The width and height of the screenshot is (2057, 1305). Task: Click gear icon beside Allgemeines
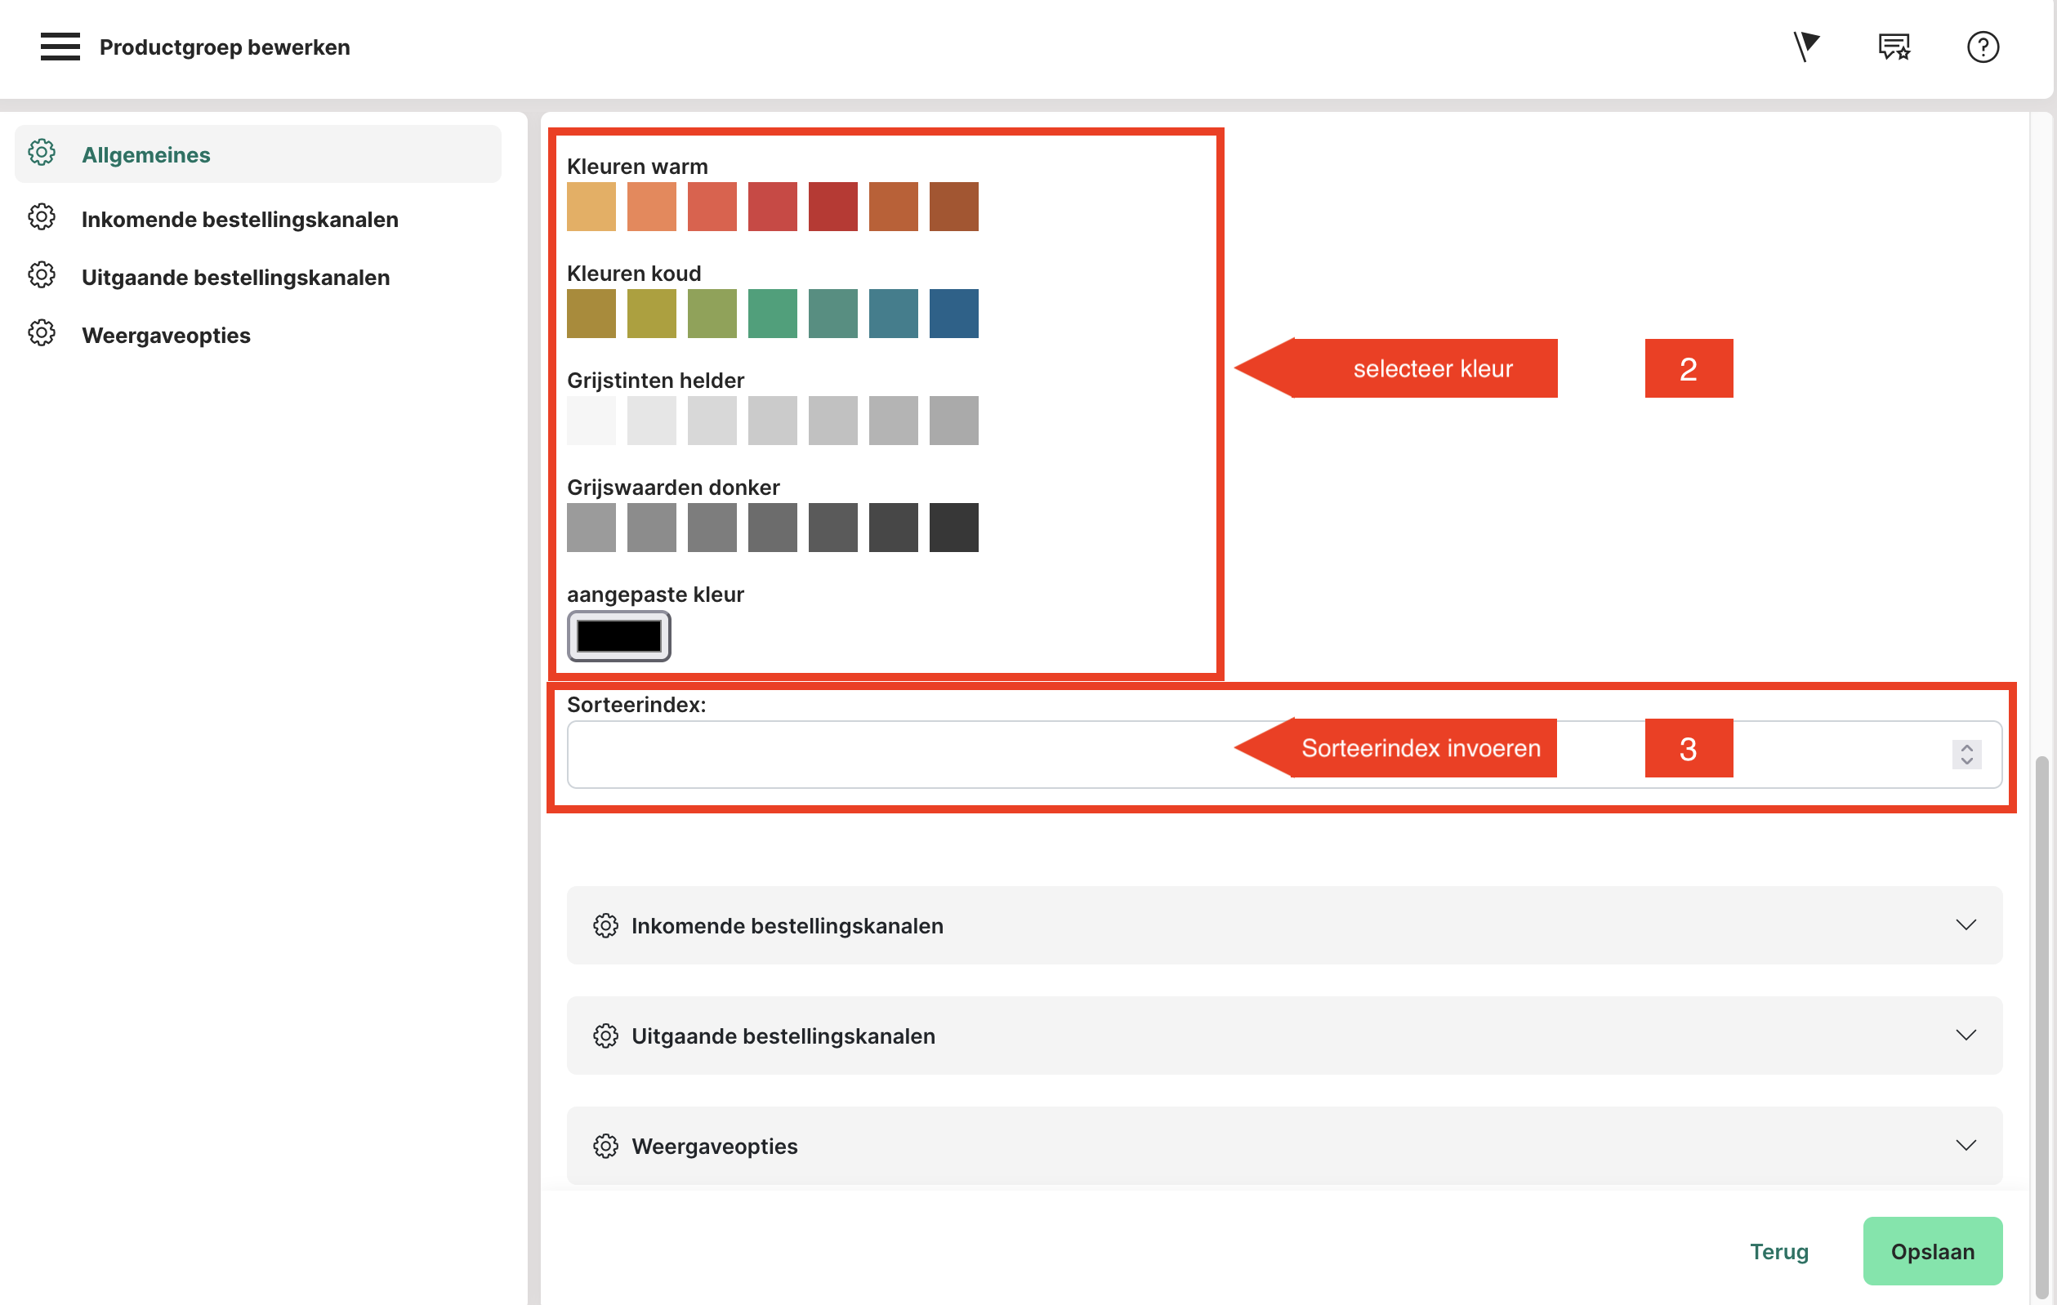point(42,154)
